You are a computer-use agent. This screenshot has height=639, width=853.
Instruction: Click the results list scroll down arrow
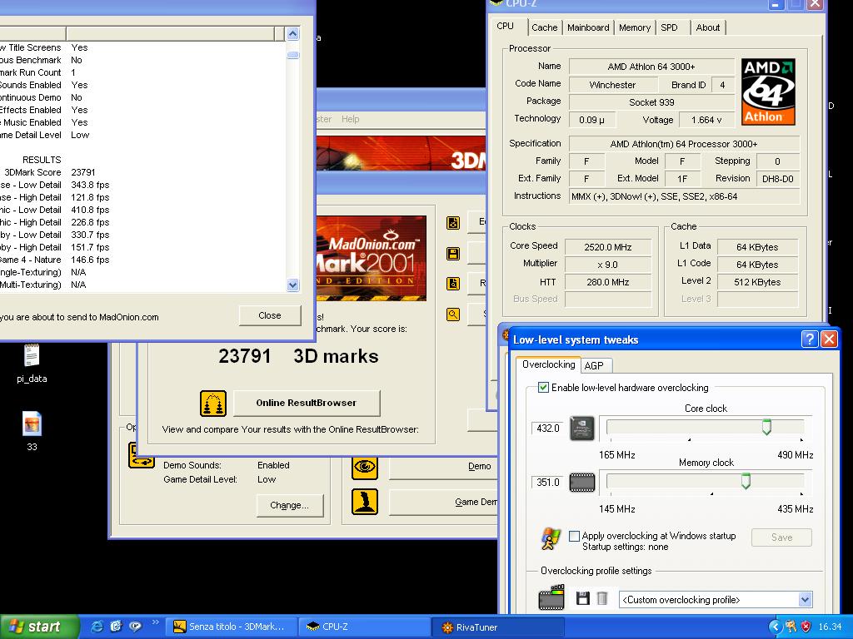point(292,285)
